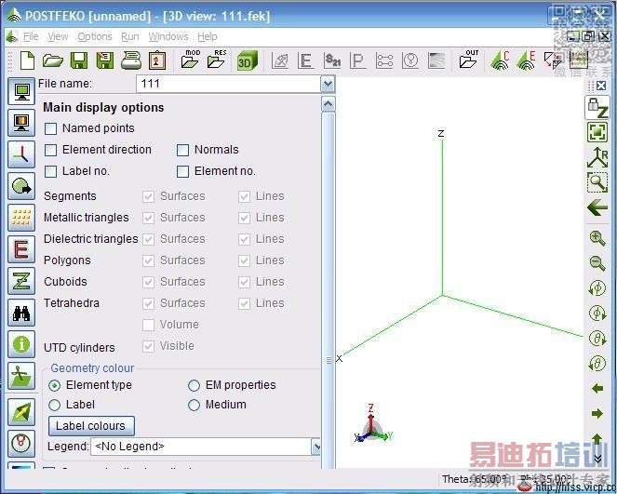Open the Legend dropdown arrow
Image resolution: width=617 pixels, height=494 pixels.
click(x=316, y=447)
